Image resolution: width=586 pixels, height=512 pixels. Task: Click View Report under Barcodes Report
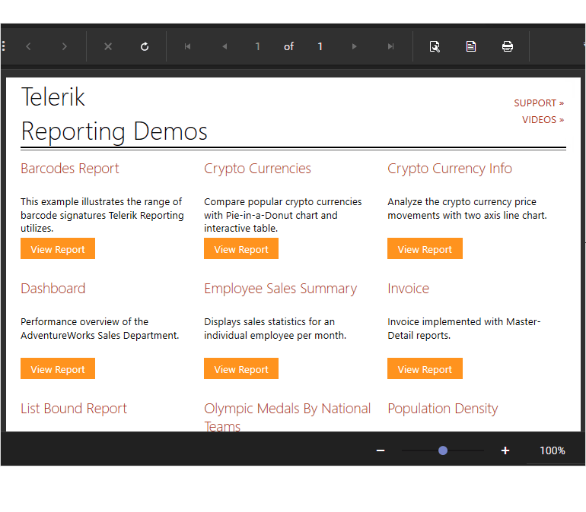[58, 248]
